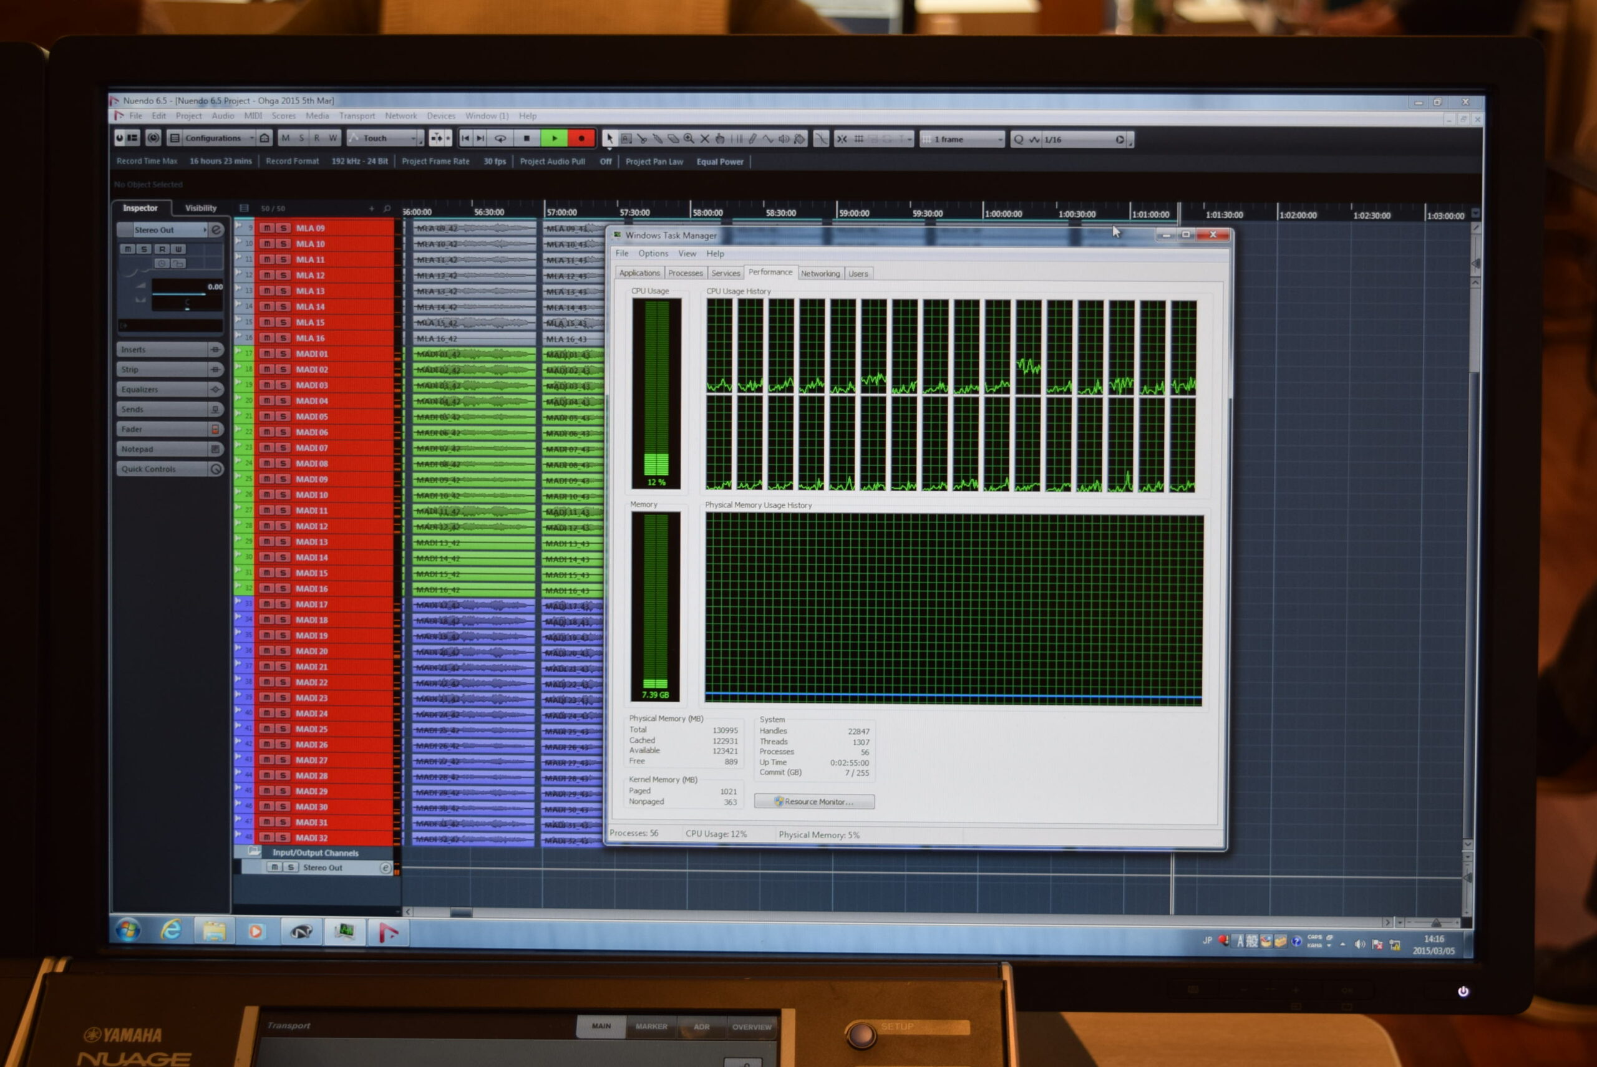Open the Nuendo Devices menu
The width and height of the screenshot is (1597, 1067).
(x=441, y=116)
